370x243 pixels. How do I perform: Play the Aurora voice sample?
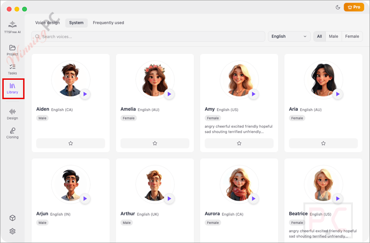coord(253,199)
